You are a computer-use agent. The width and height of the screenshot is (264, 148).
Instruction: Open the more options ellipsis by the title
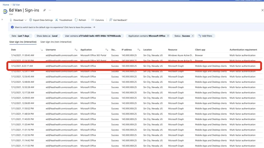pyautogui.click(x=50, y=10)
